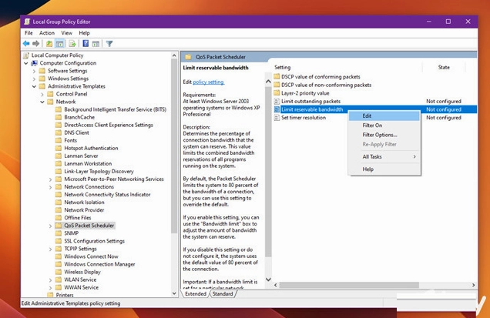Open the All Tasks submenu
The height and width of the screenshot is (318, 490).
point(384,157)
